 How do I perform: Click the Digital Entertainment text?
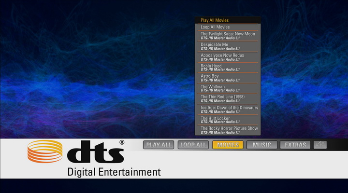tap(114, 172)
